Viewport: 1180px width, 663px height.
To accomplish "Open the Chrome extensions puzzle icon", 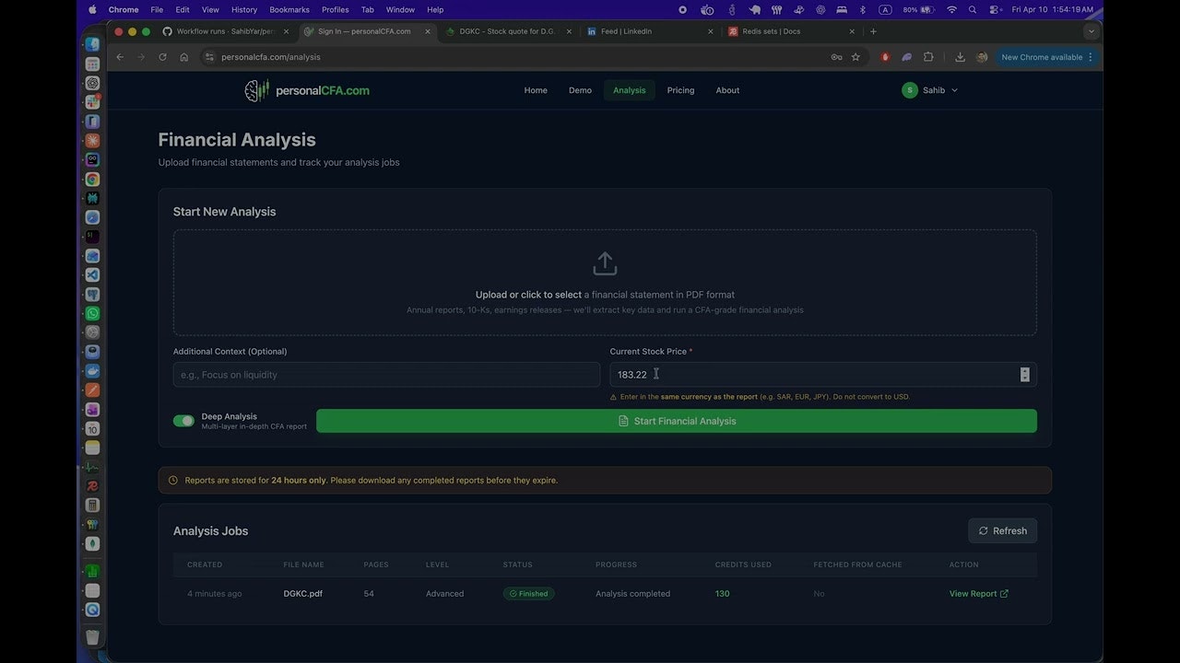I will click(x=928, y=57).
